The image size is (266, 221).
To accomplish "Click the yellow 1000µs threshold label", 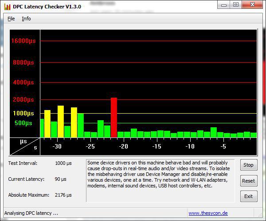I will coord(23,113).
